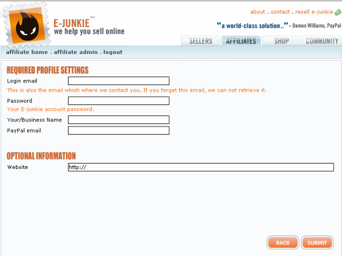This screenshot has width=342, height=256.
Task: Click the 'Website' label
Action: click(x=18, y=167)
